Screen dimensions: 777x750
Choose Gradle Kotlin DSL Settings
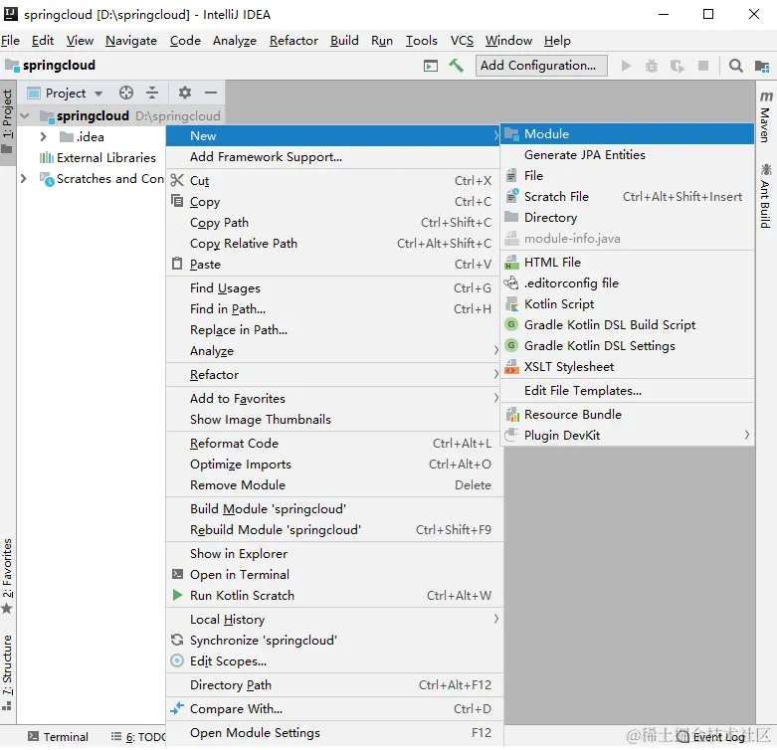click(628, 345)
